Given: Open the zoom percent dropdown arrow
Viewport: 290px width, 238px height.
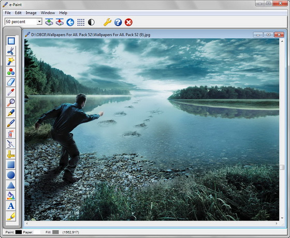Looking at the screenshot, I should [39, 22].
